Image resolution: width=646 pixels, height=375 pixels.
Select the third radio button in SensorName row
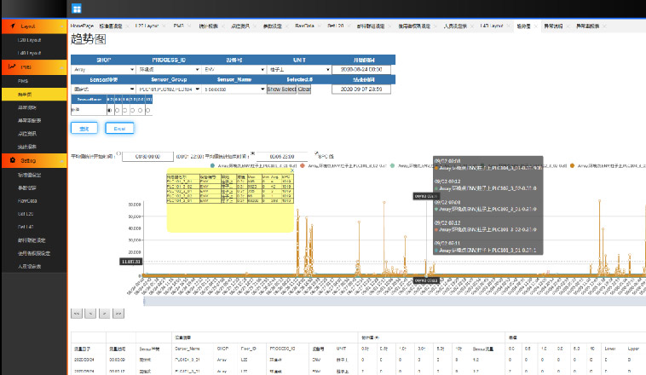[x=124, y=110]
